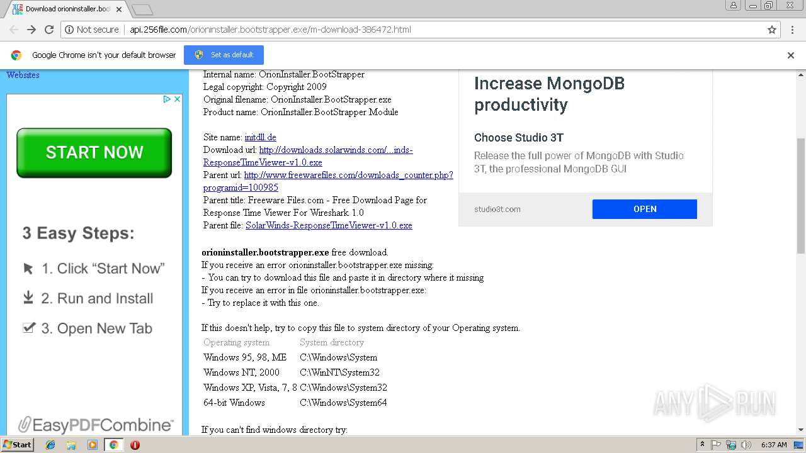Open the red stop-sign taskbar app
Viewport: 806px width, 453px height.
135,445
